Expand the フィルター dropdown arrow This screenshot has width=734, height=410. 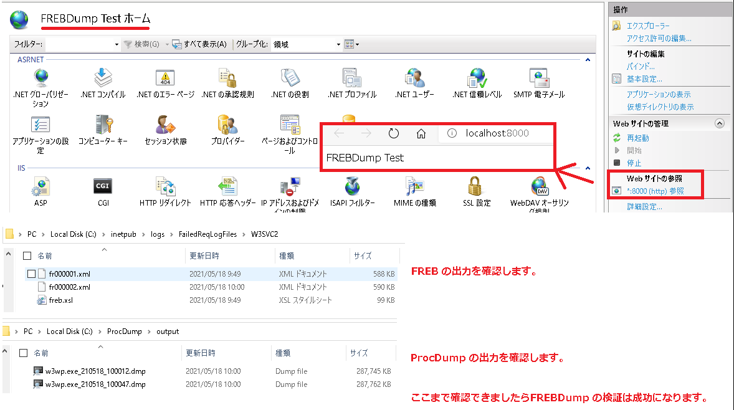pyautogui.click(x=117, y=44)
